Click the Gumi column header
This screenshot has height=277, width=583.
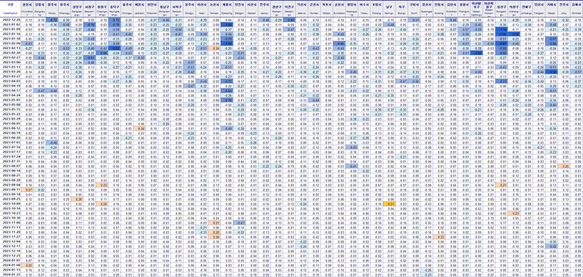click(413, 9)
